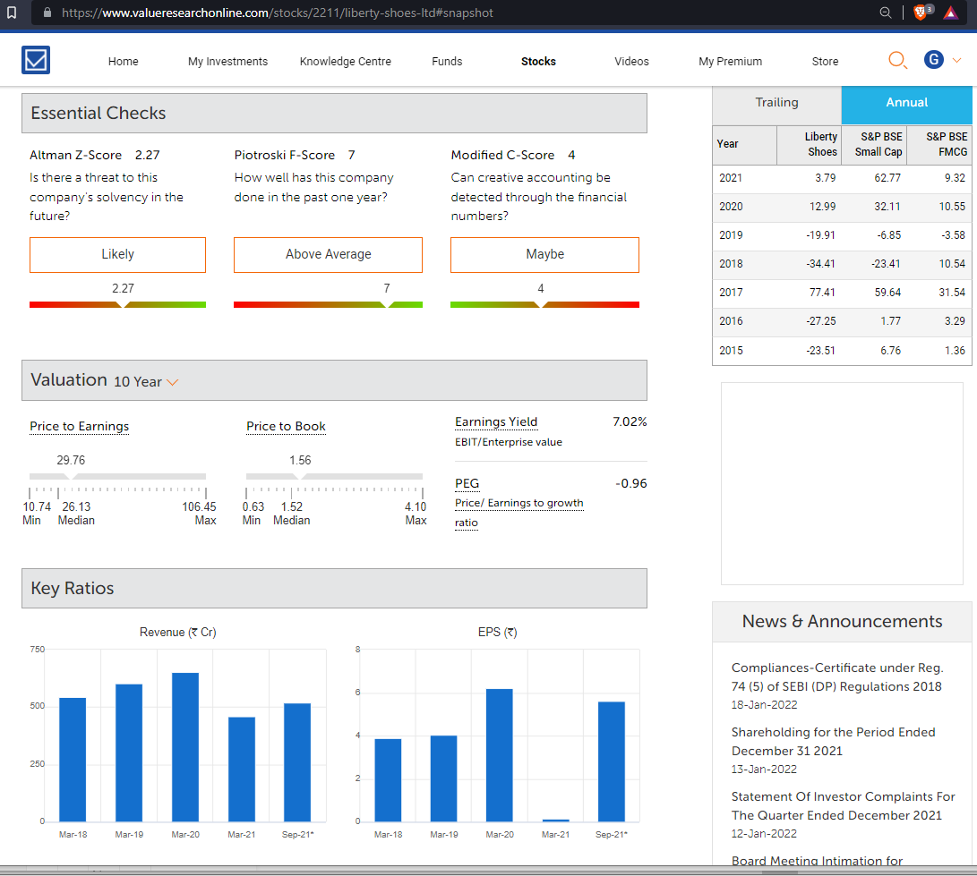Click the PEG link

(x=467, y=484)
